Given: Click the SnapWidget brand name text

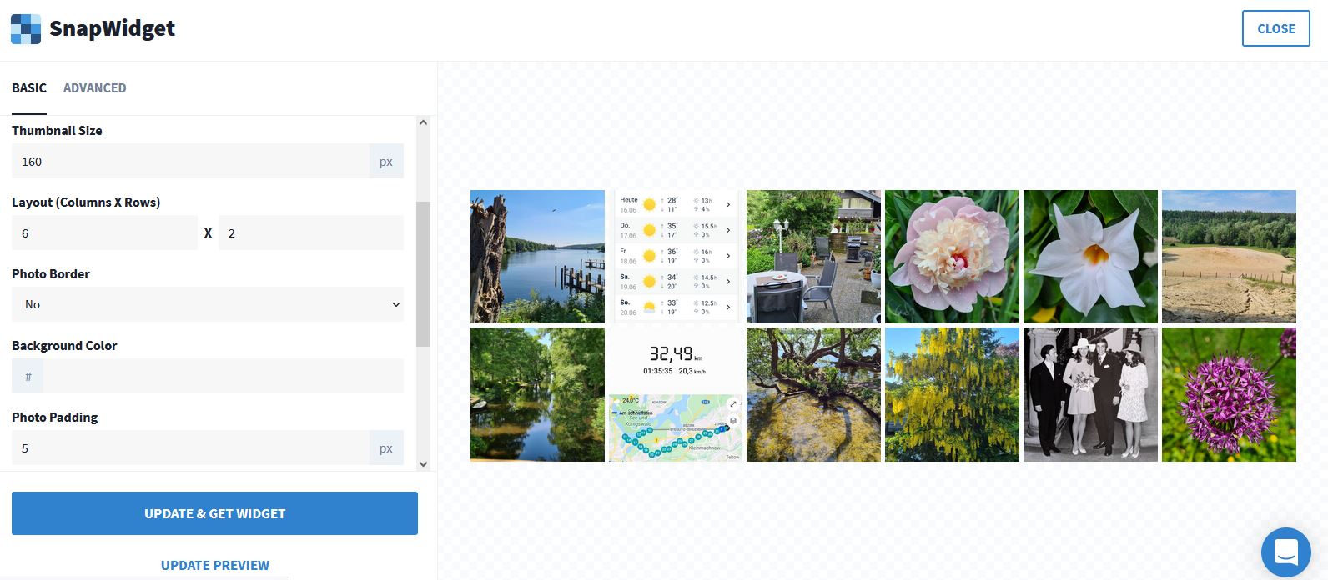Looking at the screenshot, I should [112, 28].
